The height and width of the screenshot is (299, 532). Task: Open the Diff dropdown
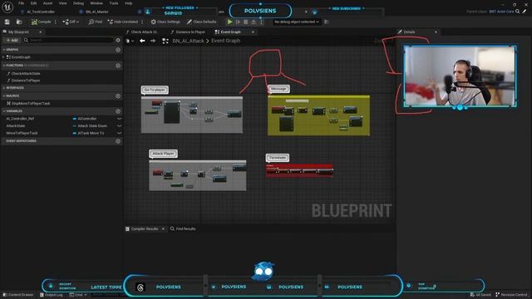coord(71,22)
